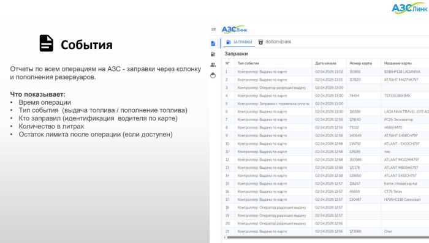The image size is (429, 243).
Task: Select card number 135732
Action: [355, 144]
